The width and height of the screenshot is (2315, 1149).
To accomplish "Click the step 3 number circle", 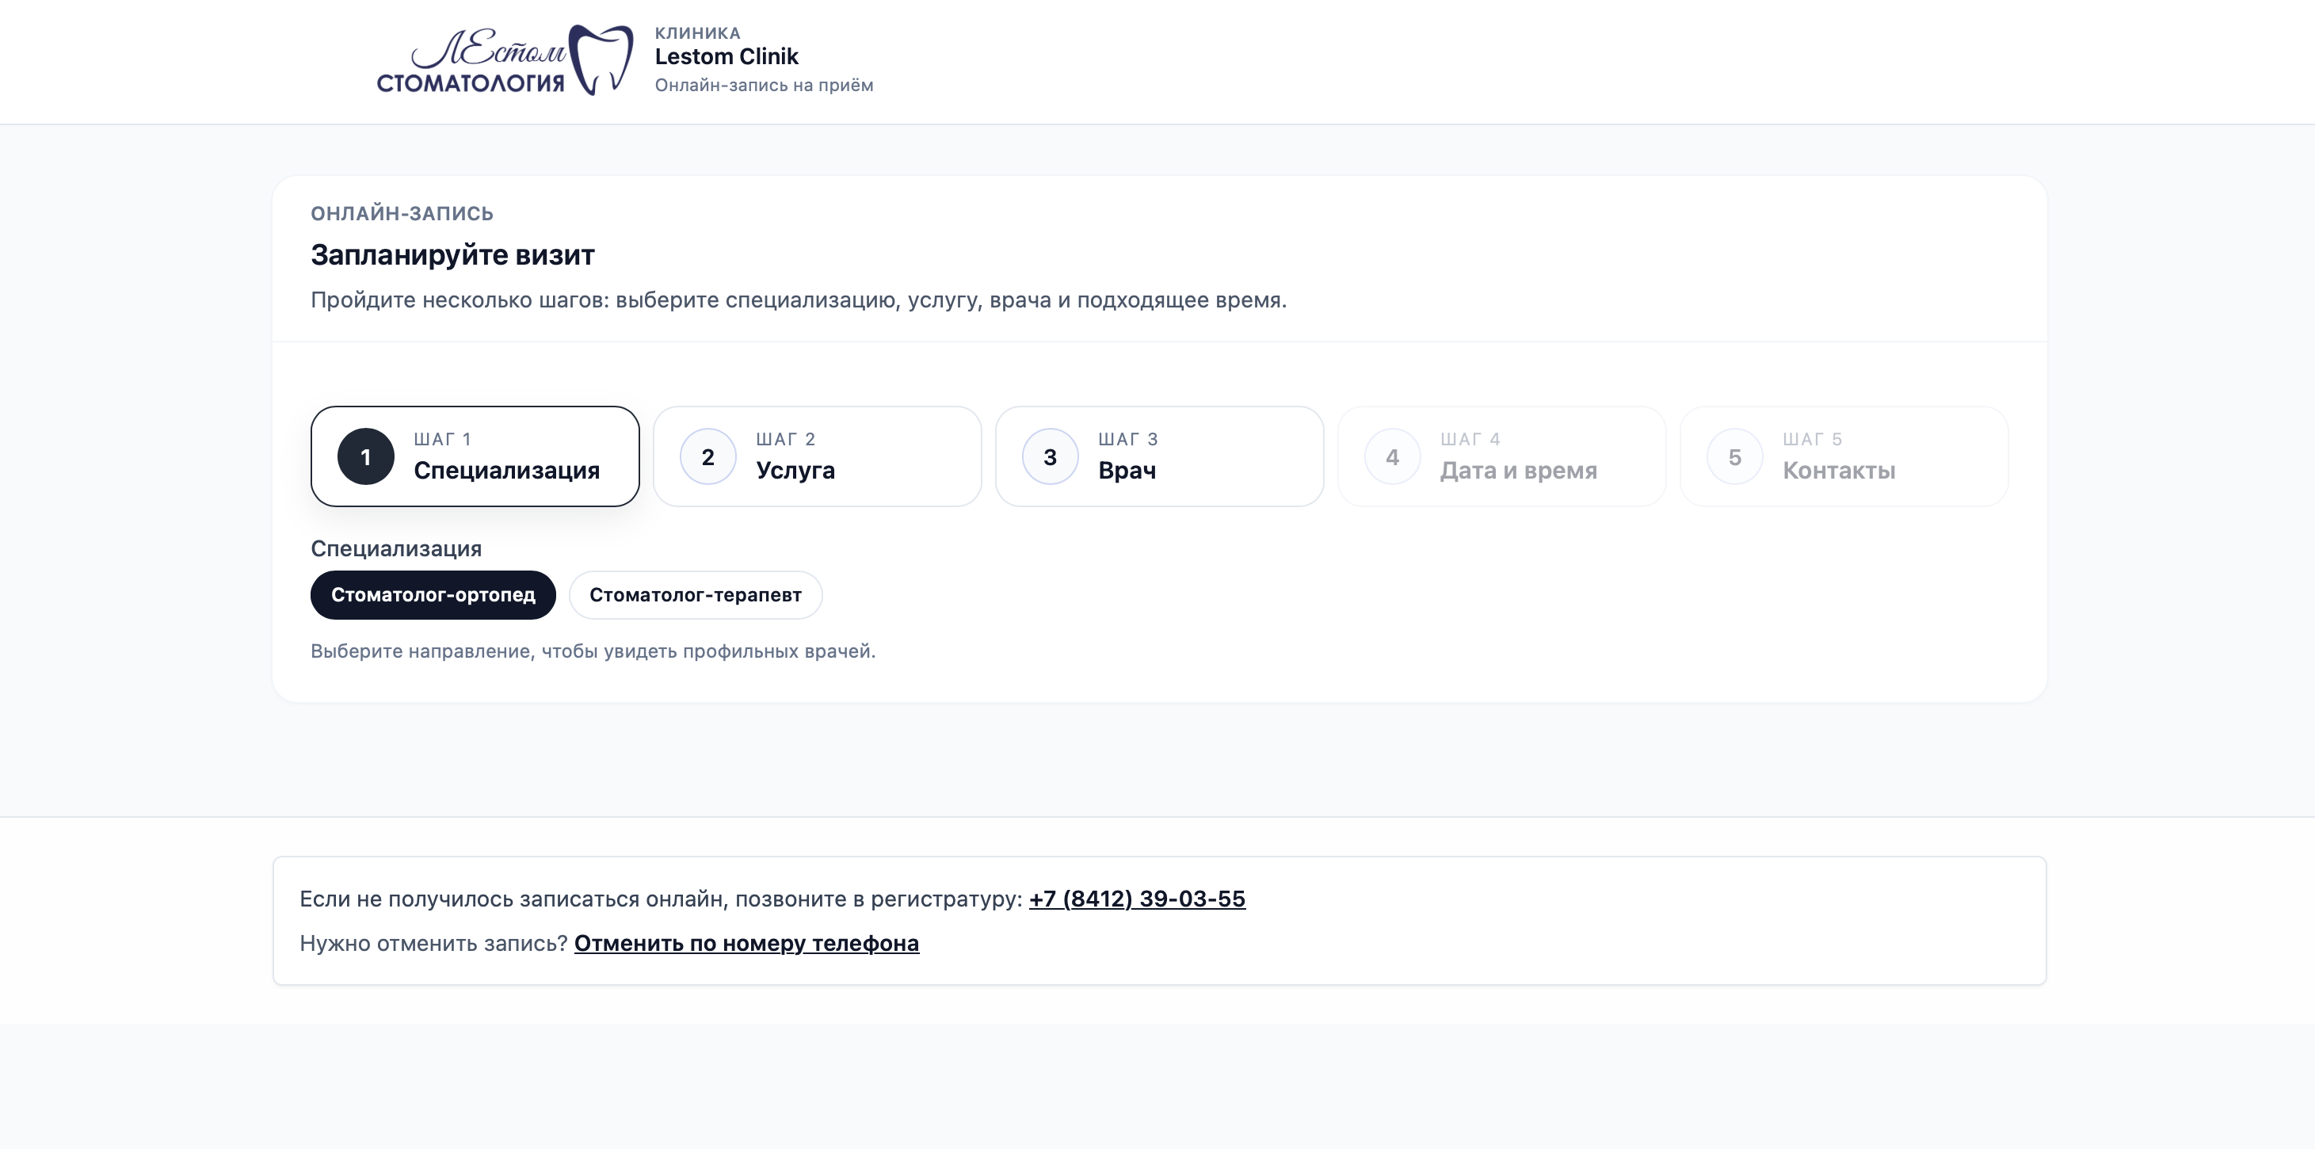I will pos(1050,456).
